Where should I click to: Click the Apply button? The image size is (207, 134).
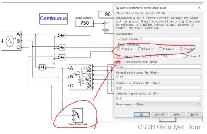[194, 114]
